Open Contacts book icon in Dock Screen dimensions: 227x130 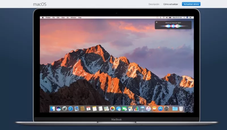[x=83, y=109]
